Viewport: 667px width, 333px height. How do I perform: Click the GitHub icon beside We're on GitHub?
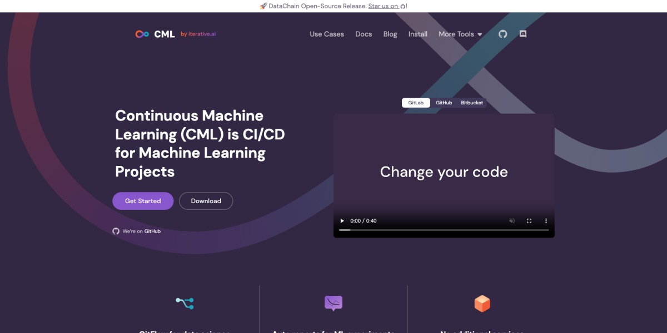(116, 231)
